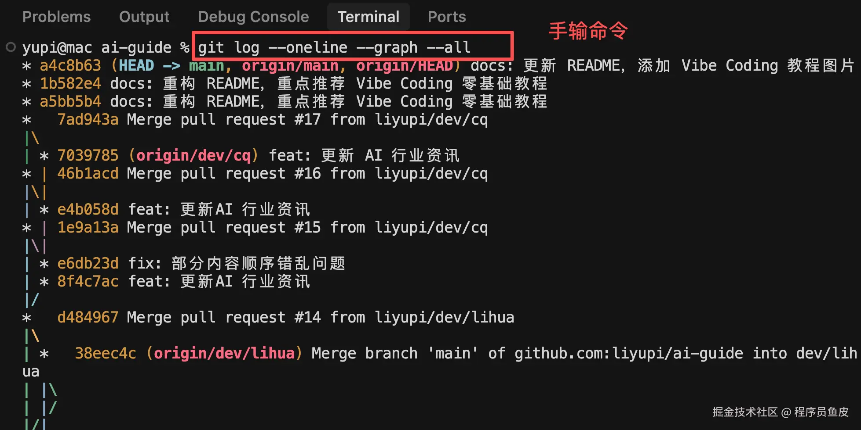Click the circle command decoration beside the prompt
Screen dimensions: 861x430
coord(11,47)
